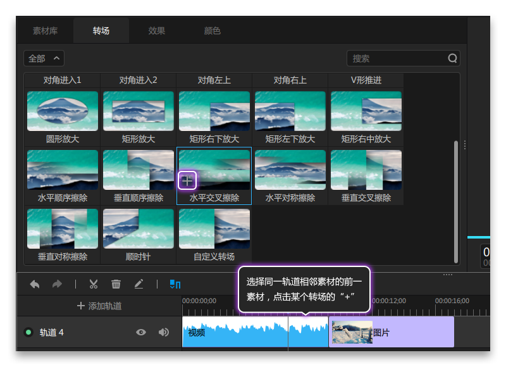Hide Track 4 with the eye toggle
This screenshot has width=506, height=367.
(142, 332)
